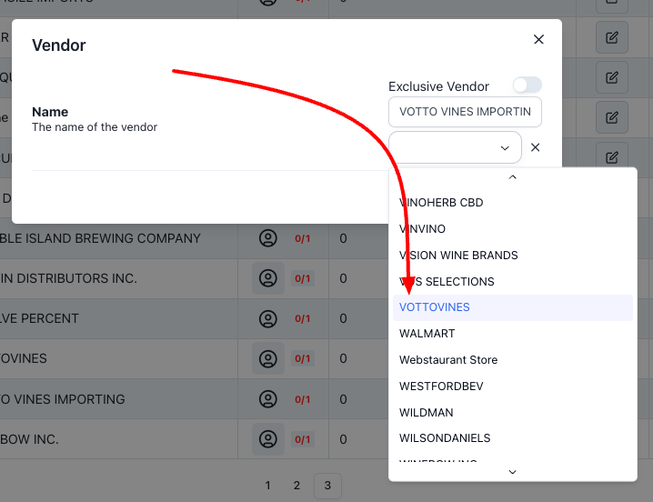Select VINVINO from the list
Image resolution: width=653 pixels, height=502 pixels.
click(x=513, y=228)
